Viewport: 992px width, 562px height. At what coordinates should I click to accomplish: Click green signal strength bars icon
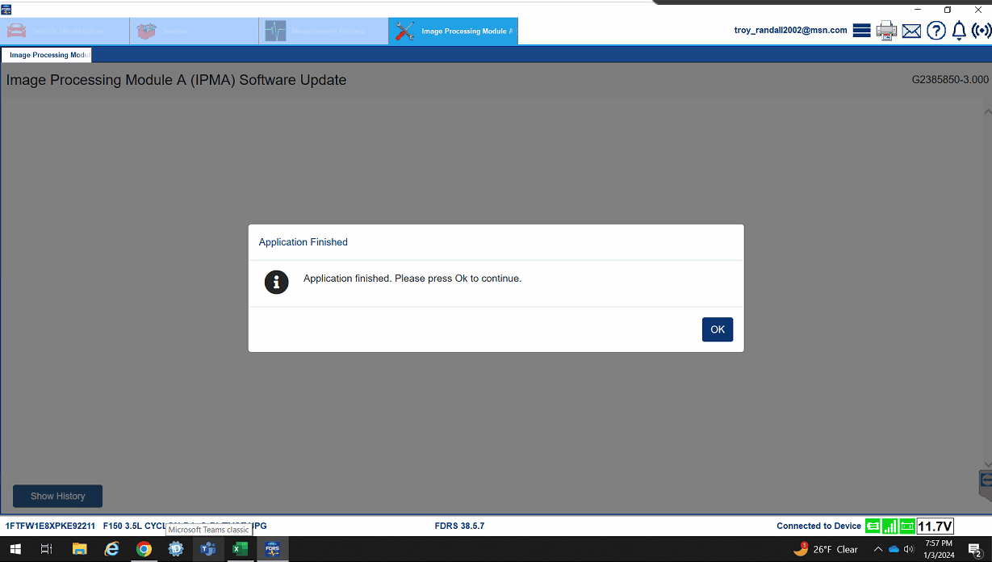point(889,526)
